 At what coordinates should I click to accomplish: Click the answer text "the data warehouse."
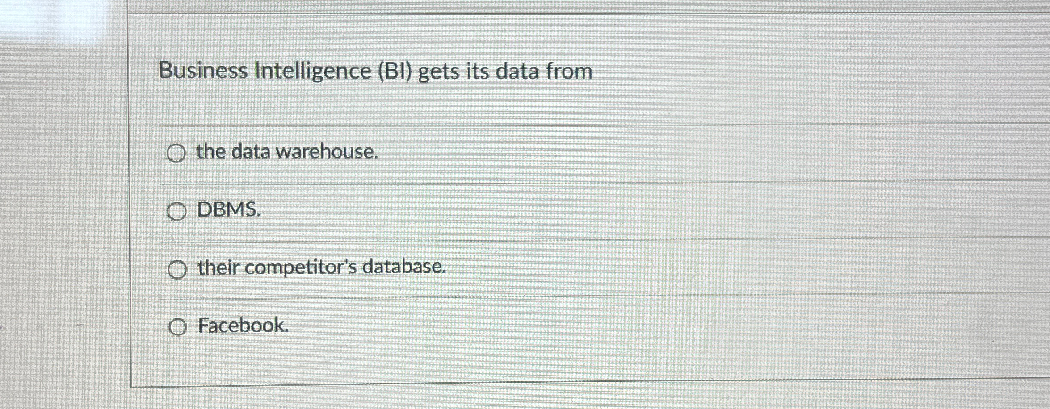(x=288, y=153)
